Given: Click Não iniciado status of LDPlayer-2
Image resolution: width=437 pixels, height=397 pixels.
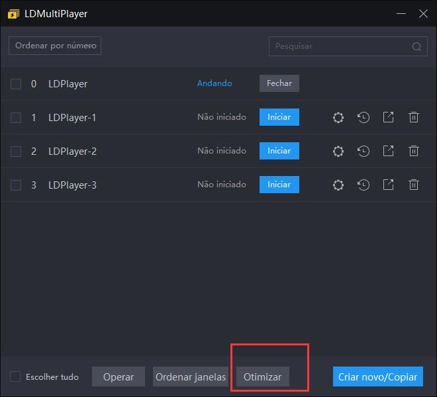Looking at the screenshot, I should [x=222, y=151].
